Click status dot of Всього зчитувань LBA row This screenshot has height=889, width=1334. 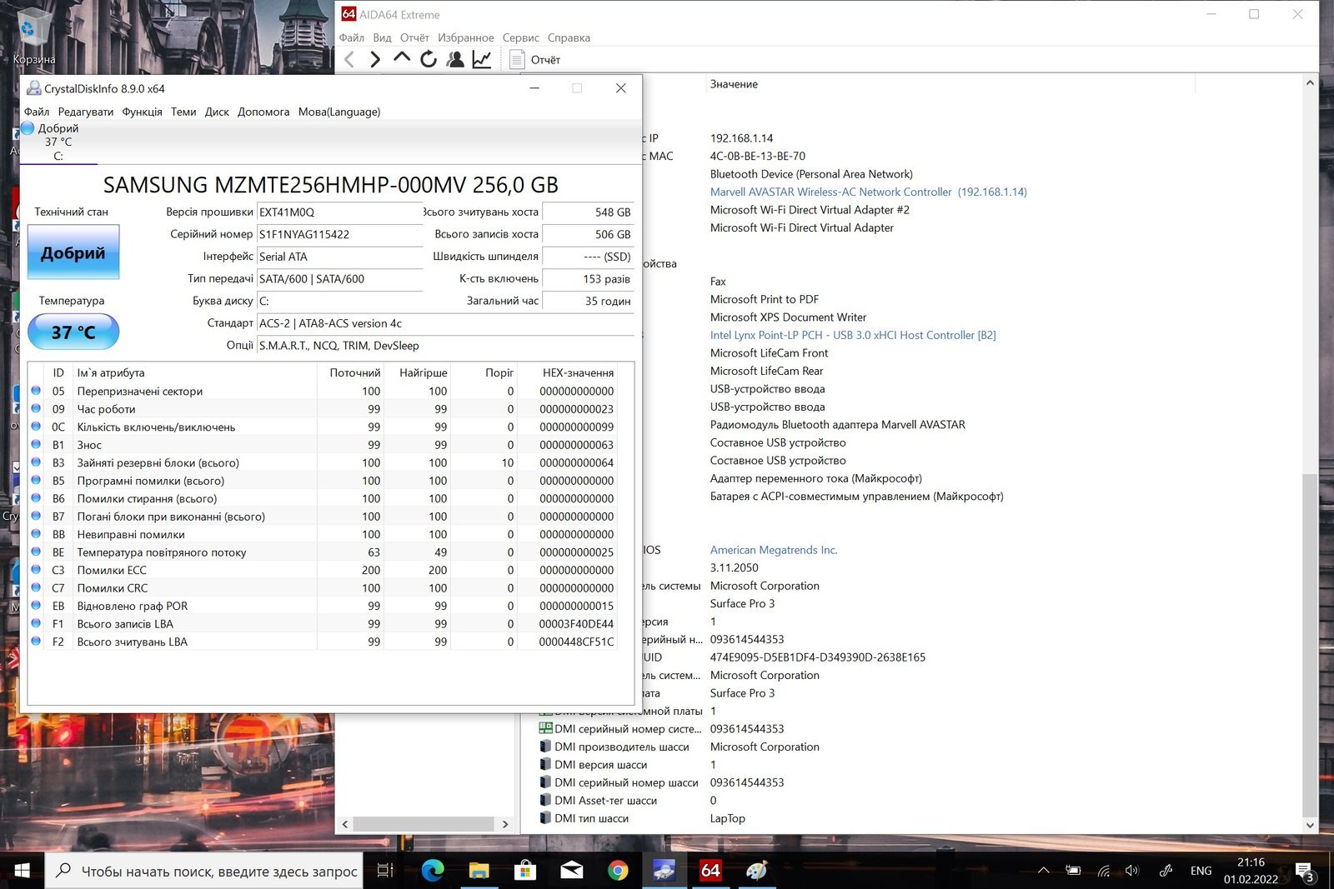coord(36,641)
